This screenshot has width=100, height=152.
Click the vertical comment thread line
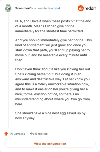click(8, 70)
